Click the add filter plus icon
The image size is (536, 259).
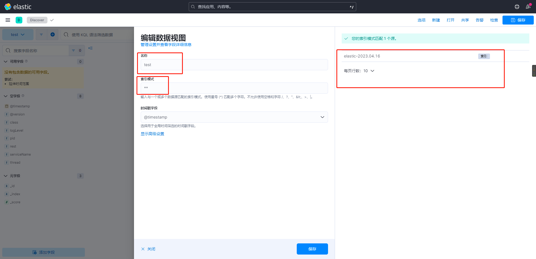pyautogui.click(x=52, y=35)
